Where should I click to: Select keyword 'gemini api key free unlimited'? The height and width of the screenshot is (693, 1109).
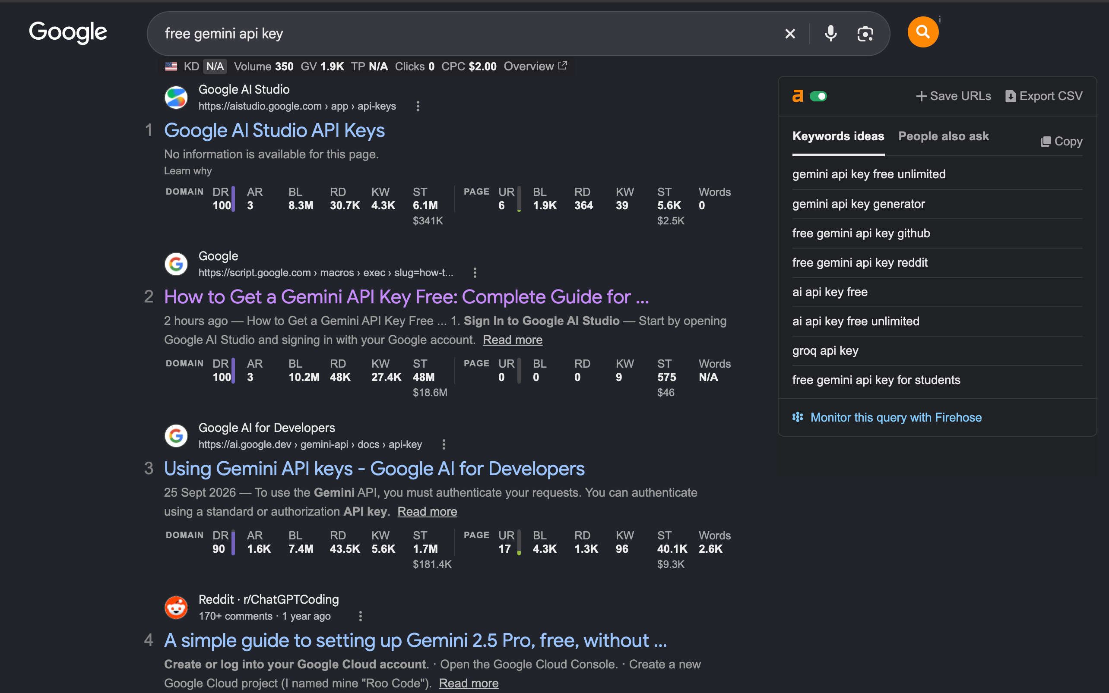pyautogui.click(x=868, y=175)
